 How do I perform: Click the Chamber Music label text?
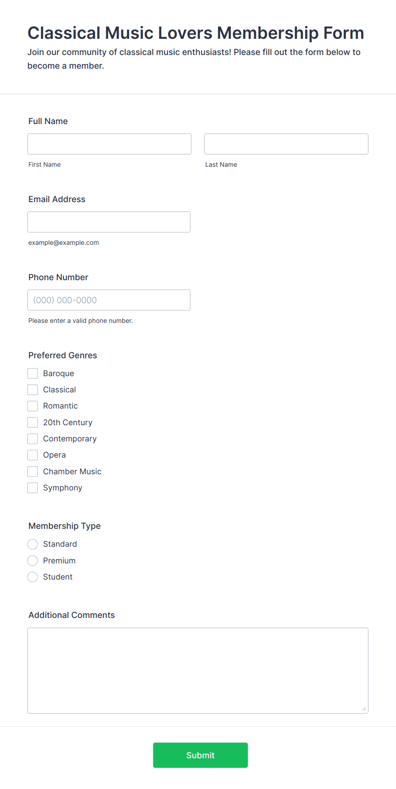72,471
